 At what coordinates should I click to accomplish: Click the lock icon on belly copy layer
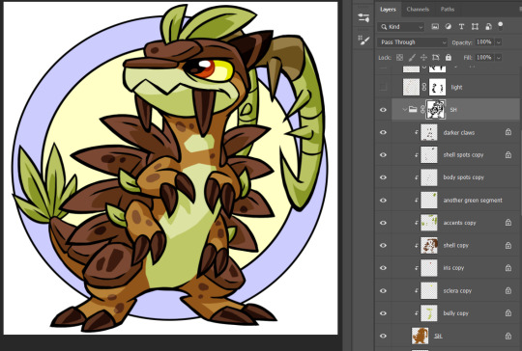(x=508, y=313)
